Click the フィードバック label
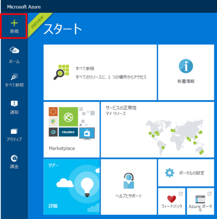The width and height of the screenshot is (217, 219). (172, 206)
